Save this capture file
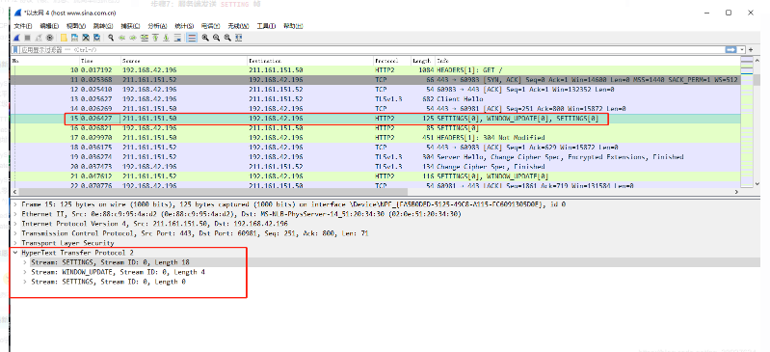The image size is (770, 352). (74, 38)
